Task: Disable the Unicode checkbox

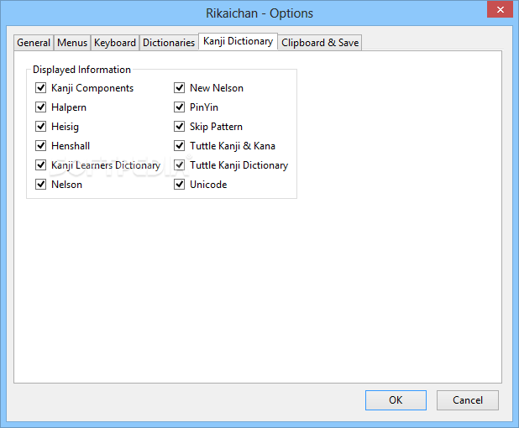Action: pyautogui.click(x=179, y=185)
